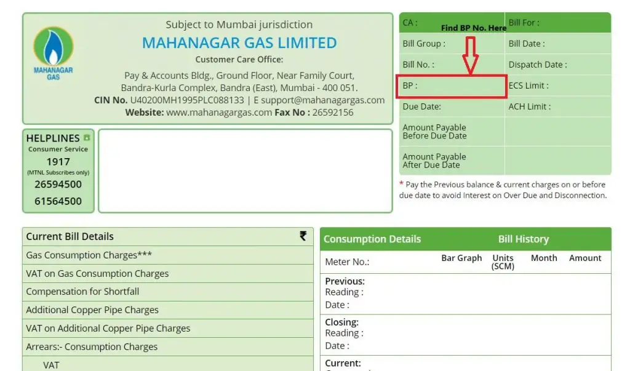Click the Consumption Details header

point(372,239)
